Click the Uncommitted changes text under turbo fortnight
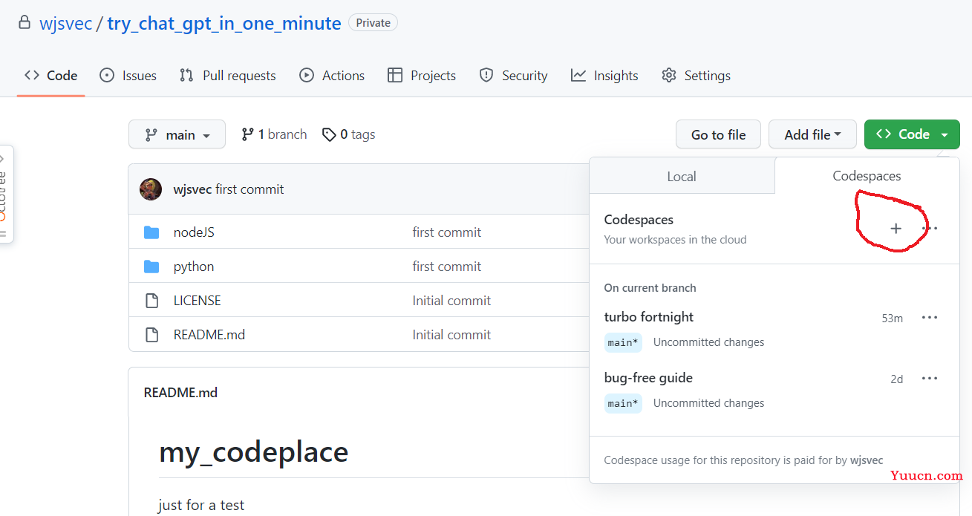The image size is (972, 516). pyautogui.click(x=708, y=342)
